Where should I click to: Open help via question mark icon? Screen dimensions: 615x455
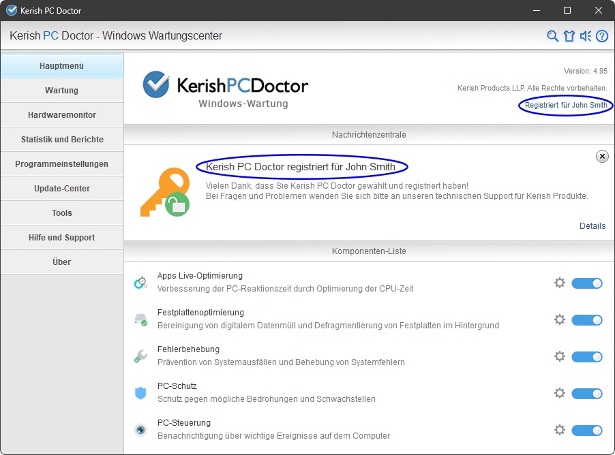coord(602,36)
